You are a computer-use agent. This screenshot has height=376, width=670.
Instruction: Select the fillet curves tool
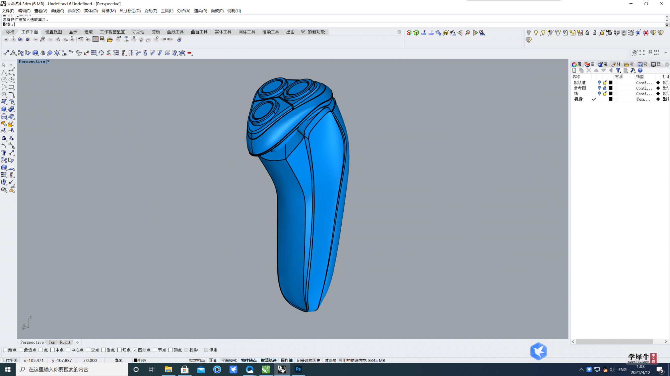coord(11,95)
